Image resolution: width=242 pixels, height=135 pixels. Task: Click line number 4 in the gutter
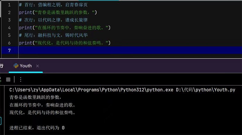coord(9,28)
